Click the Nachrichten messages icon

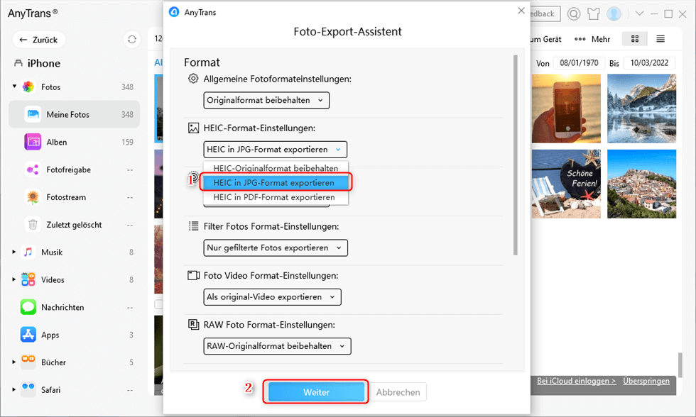tap(28, 307)
